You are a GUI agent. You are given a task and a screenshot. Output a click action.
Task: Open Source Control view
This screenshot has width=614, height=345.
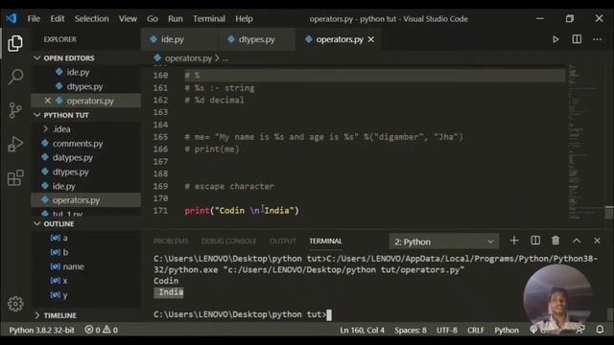point(15,110)
